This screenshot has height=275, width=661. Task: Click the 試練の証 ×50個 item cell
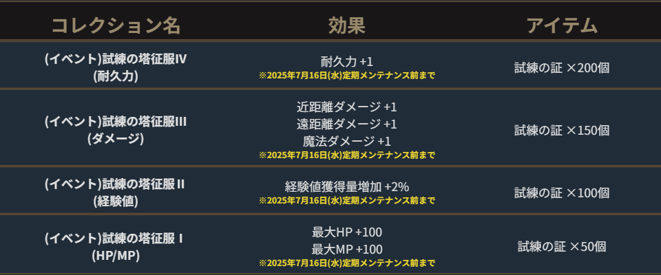point(561,247)
